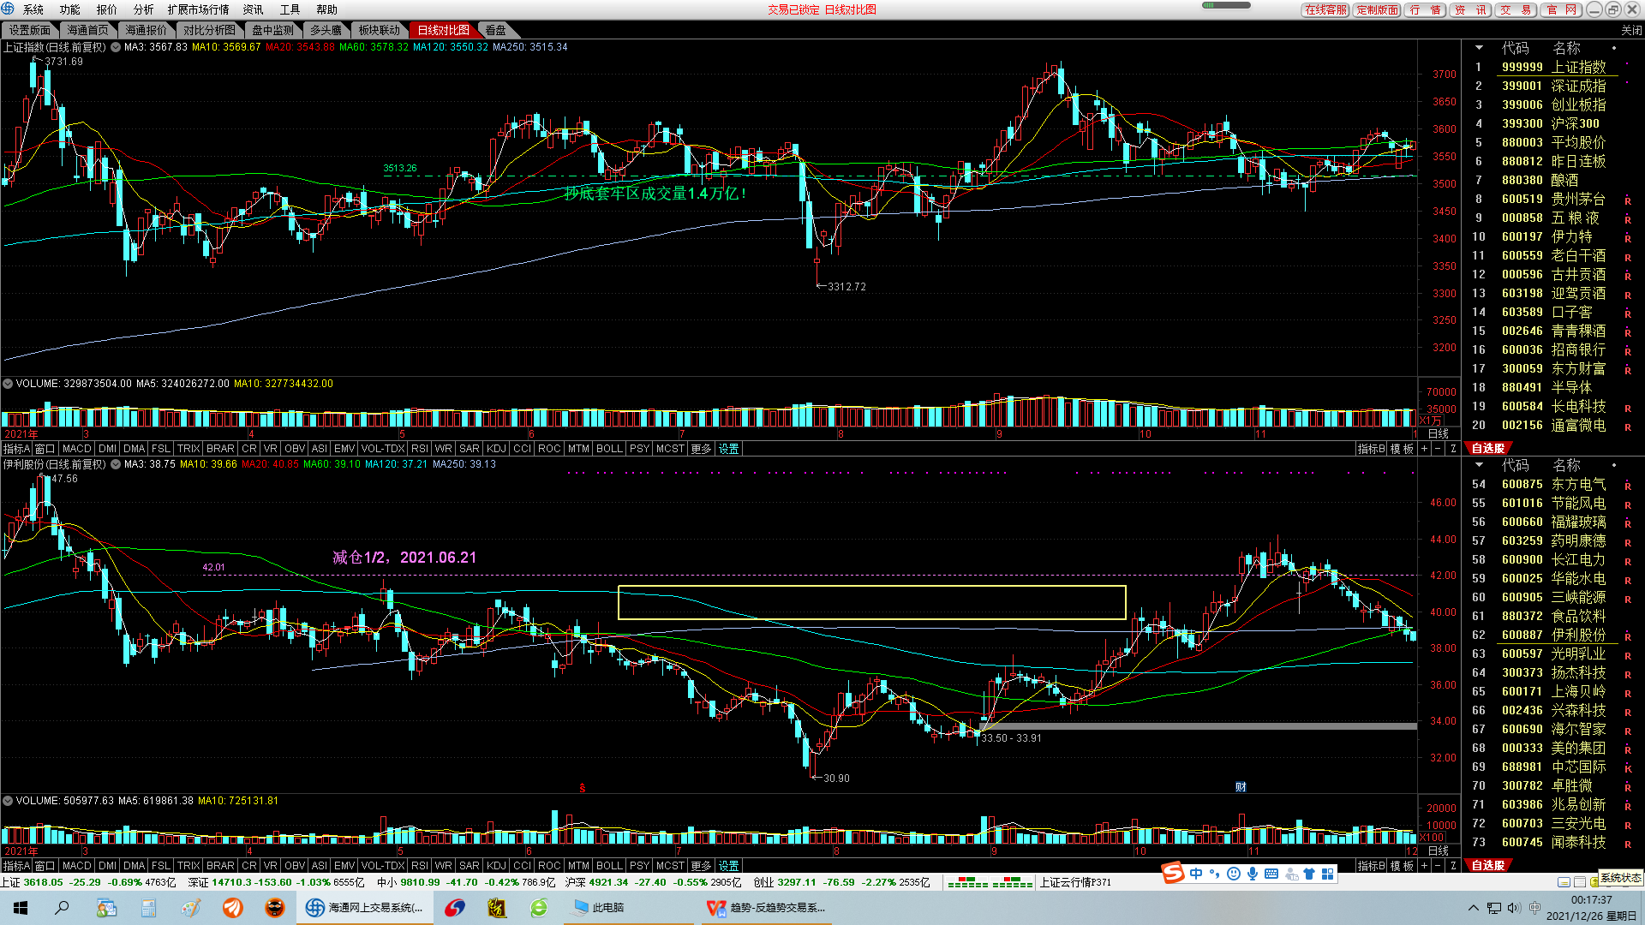Screen dimensions: 1645x925
Task: Toggle the upper VOLUME indicator circle
Action: [8, 384]
